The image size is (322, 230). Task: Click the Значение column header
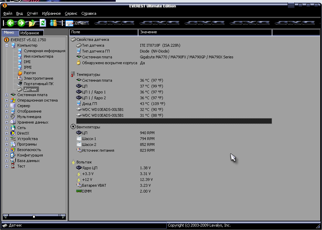[205, 32]
